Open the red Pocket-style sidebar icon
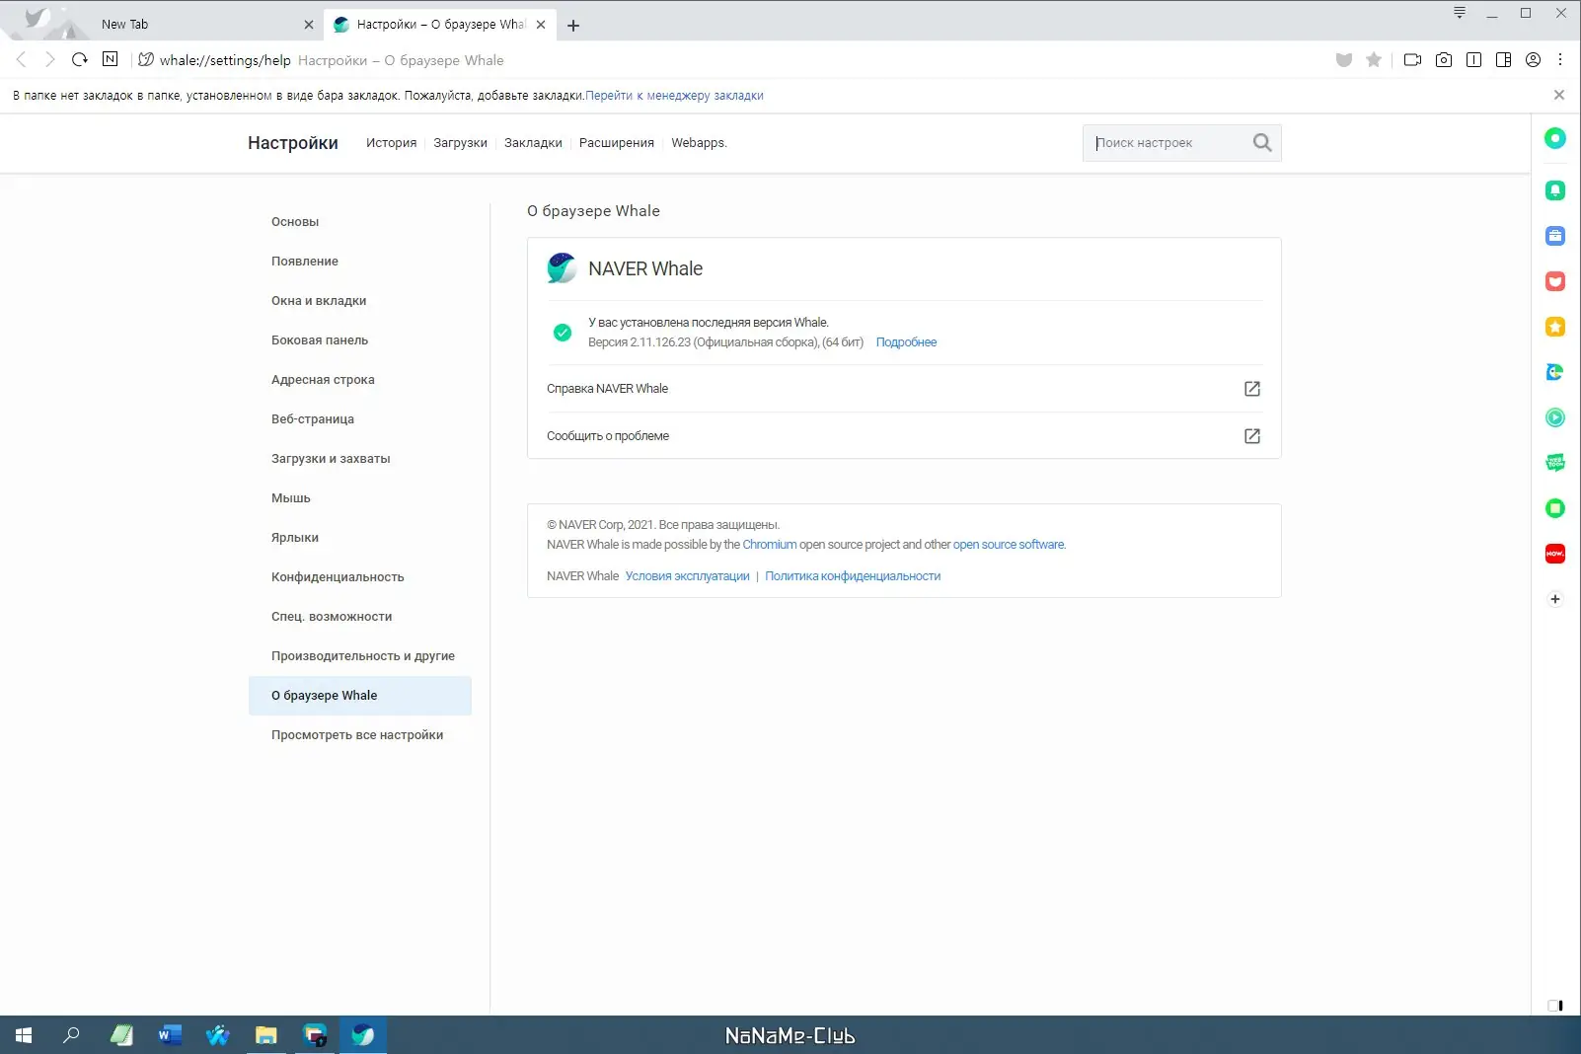The image size is (1581, 1054). [x=1555, y=281]
